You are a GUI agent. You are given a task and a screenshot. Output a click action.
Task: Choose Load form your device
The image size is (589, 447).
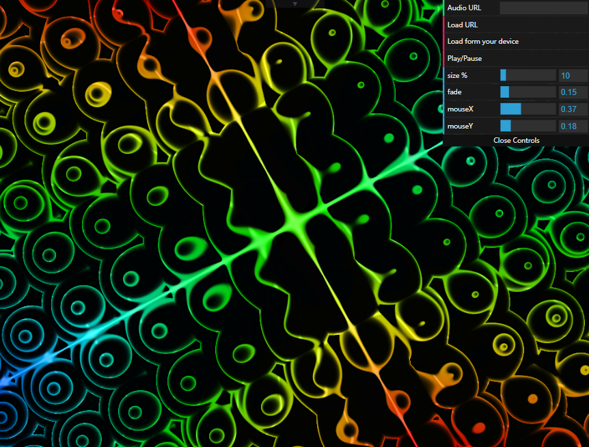pyautogui.click(x=482, y=42)
